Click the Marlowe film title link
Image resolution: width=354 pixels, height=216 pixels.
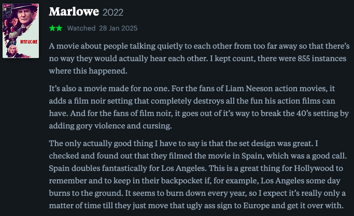(74, 11)
